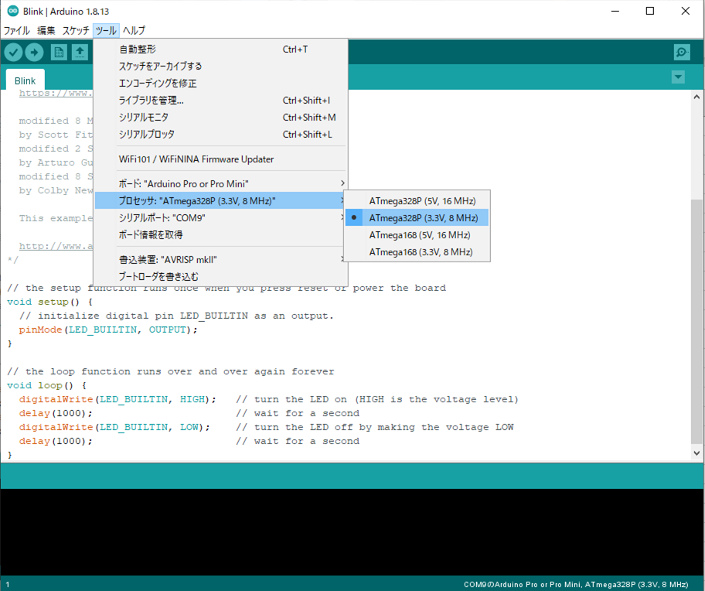Choose 自動整形 from the tools menu
This screenshot has width=705, height=591.
tap(220, 49)
